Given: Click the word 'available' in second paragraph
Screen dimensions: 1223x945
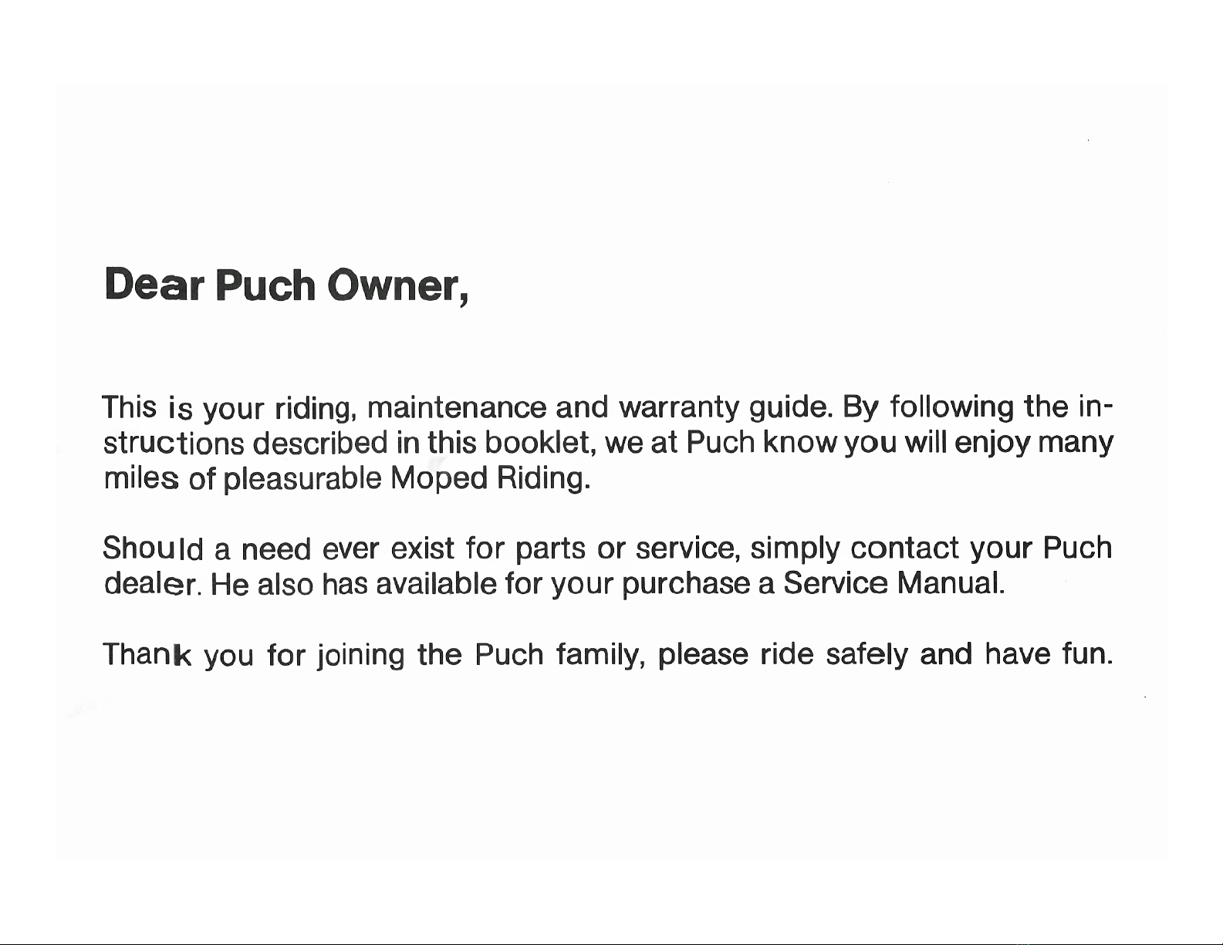Looking at the screenshot, I should pyautogui.click(x=435, y=584).
